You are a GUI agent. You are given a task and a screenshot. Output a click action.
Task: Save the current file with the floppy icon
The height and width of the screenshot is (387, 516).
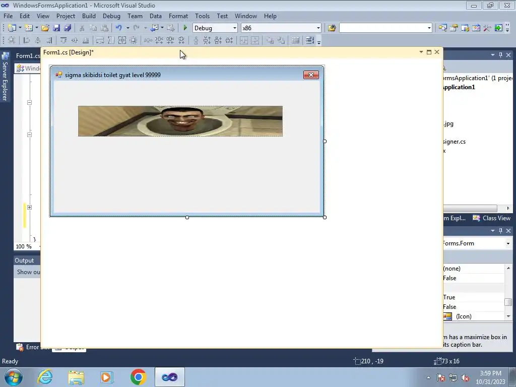[x=56, y=28]
